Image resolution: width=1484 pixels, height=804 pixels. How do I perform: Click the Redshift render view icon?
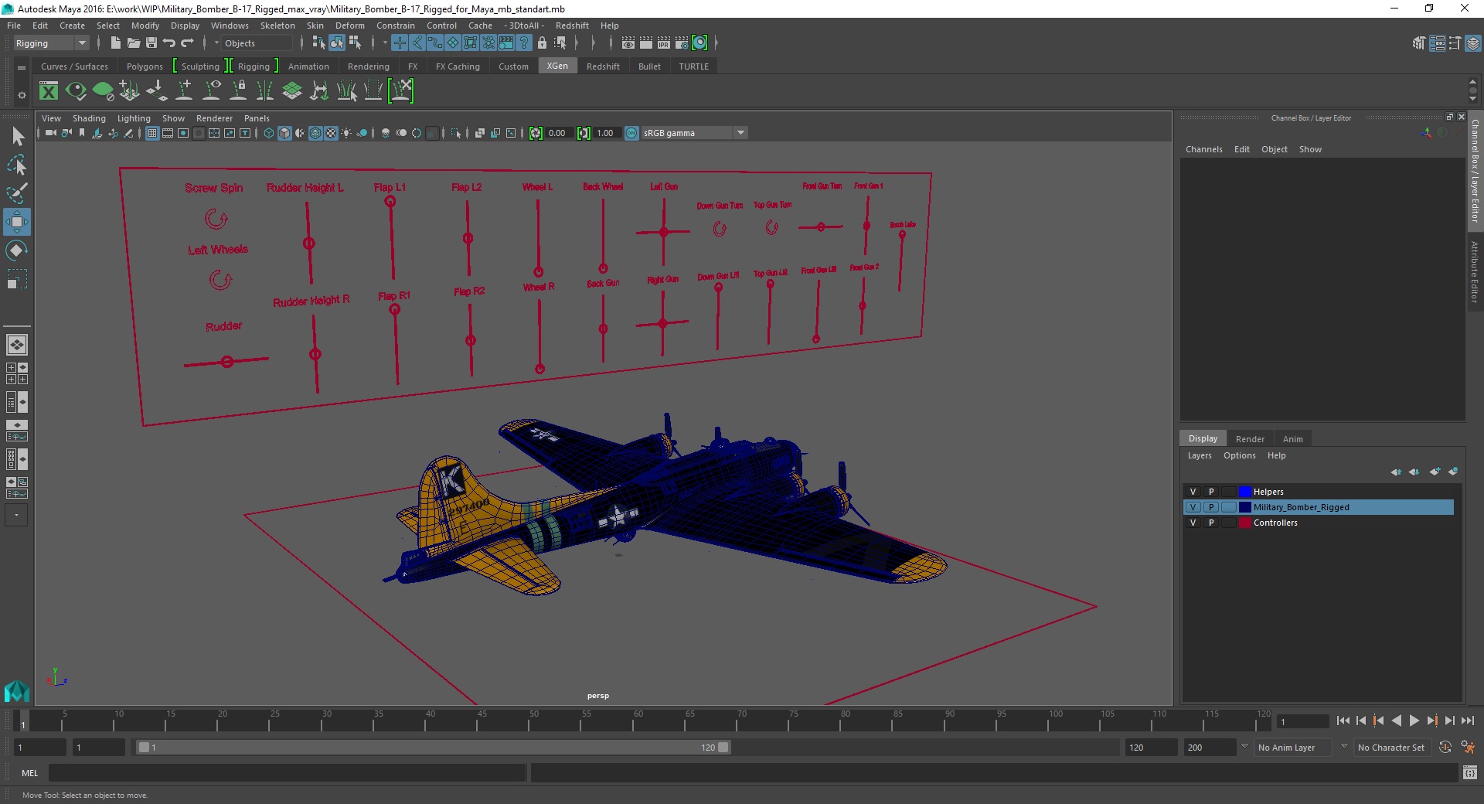[x=699, y=43]
